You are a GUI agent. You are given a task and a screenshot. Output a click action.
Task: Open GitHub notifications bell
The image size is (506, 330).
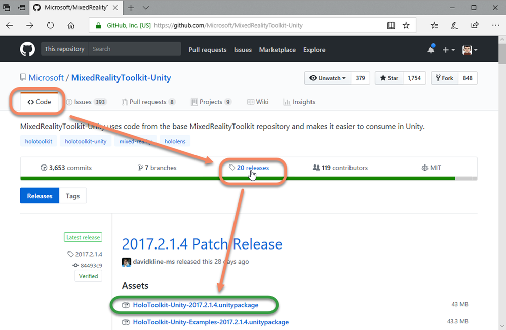click(x=431, y=50)
